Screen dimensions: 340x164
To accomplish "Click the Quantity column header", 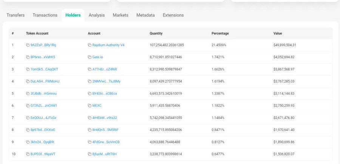I will [x=156, y=33].
